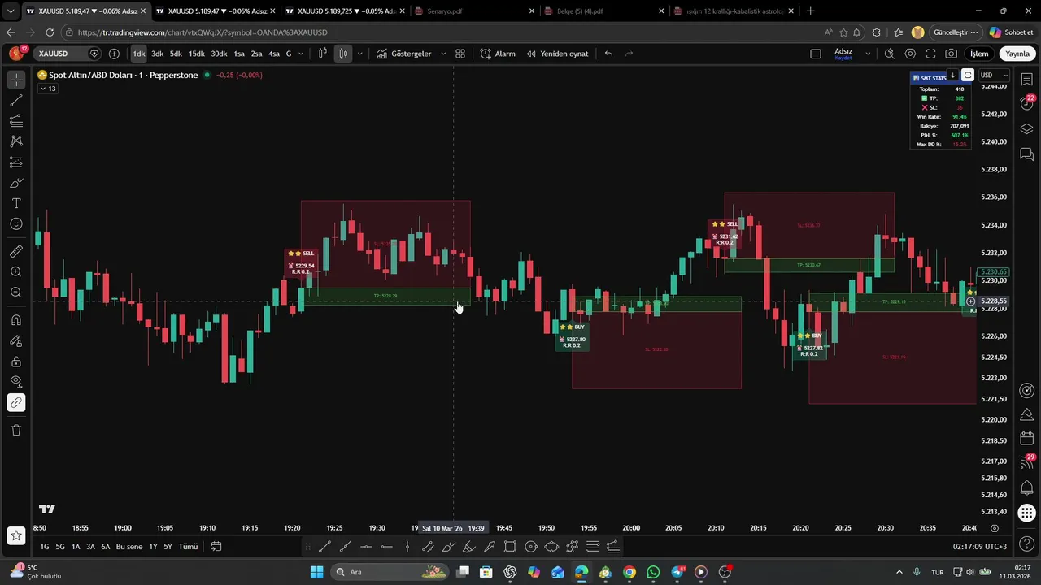Expand the chart type dropdown arrow
1041x585 pixels.
click(359, 54)
